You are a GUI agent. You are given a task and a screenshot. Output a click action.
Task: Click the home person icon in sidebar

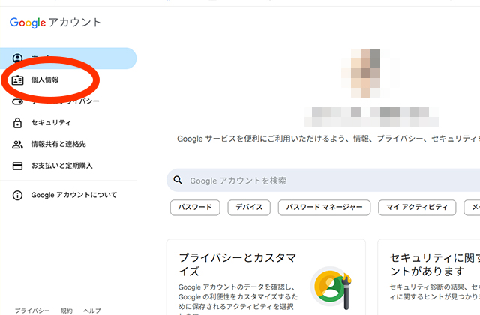17,58
